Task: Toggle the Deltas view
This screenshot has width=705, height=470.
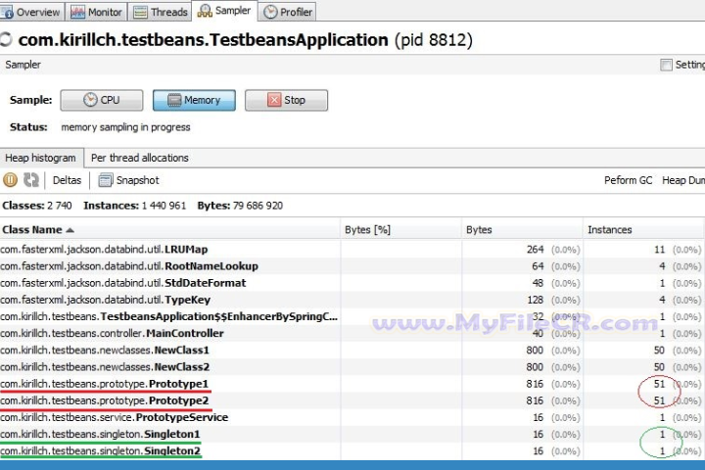Action: point(67,180)
